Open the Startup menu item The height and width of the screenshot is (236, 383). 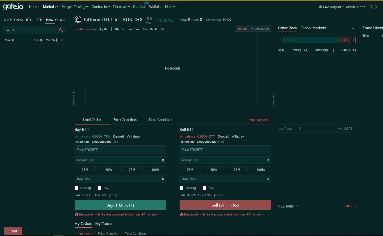click(139, 7)
